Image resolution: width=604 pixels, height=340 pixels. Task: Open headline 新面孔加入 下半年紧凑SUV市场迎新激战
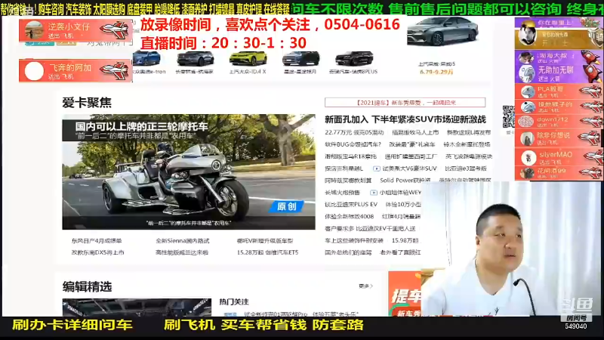tap(405, 119)
